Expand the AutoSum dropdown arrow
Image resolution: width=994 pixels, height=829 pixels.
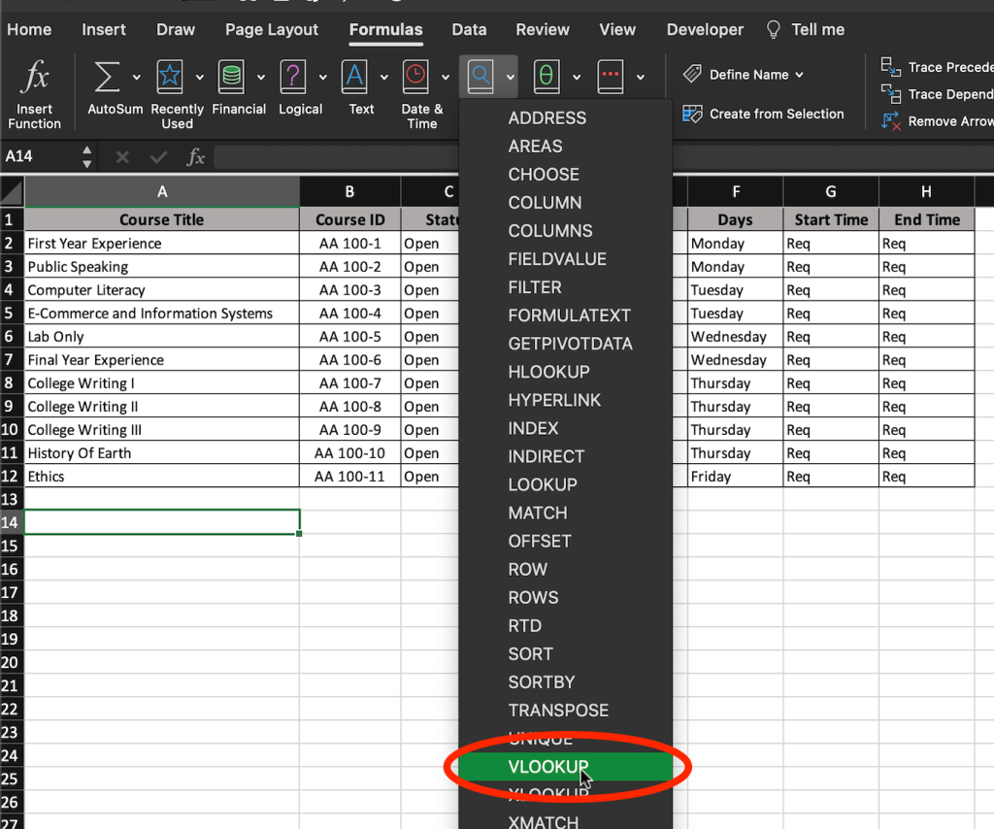[x=136, y=78]
